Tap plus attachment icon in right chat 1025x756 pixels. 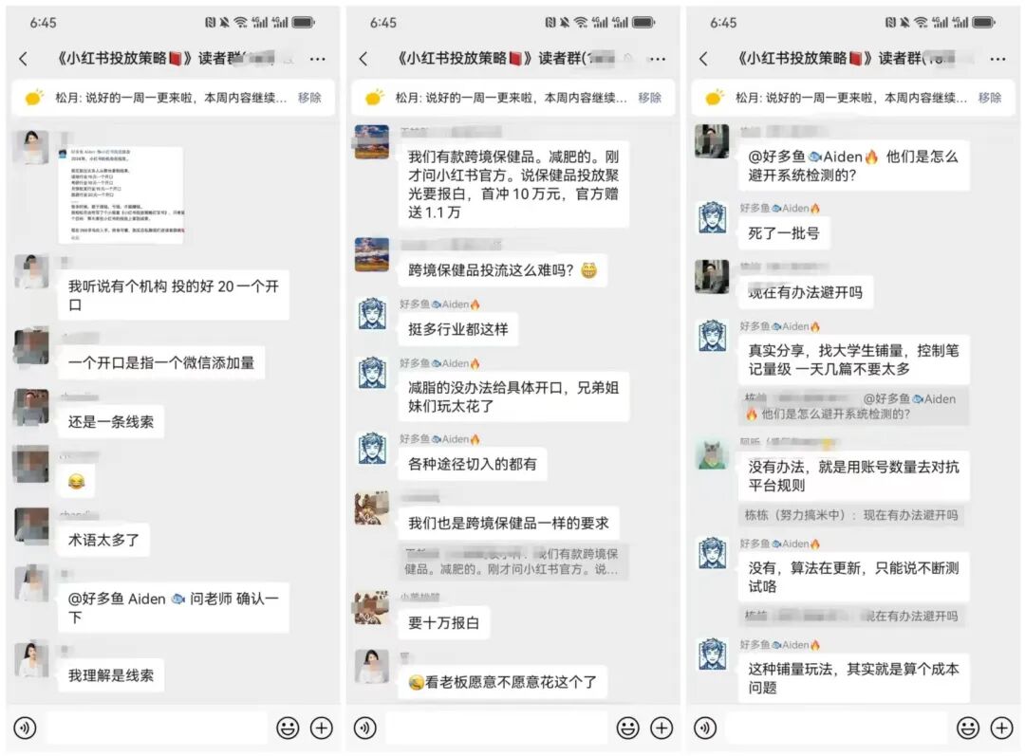tap(1001, 728)
